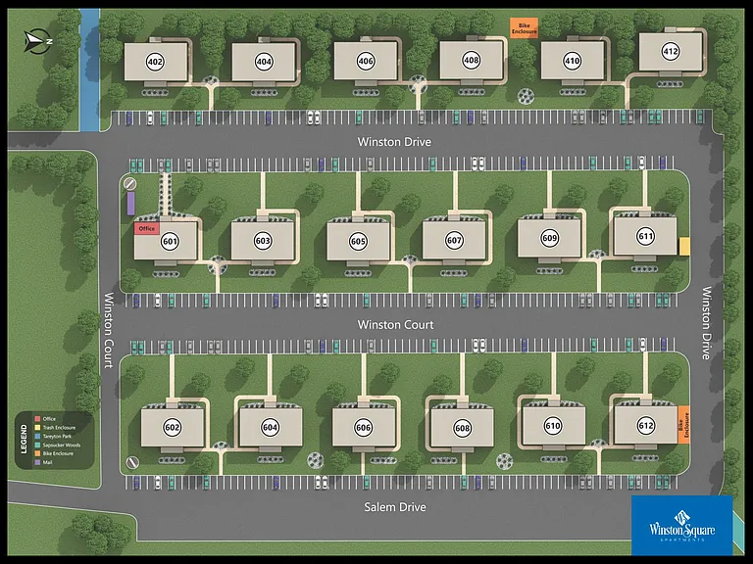This screenshot has width=753, height=564.
Task: Click the orange Bike Enclosure legend swatch
Action: [37, 453]
